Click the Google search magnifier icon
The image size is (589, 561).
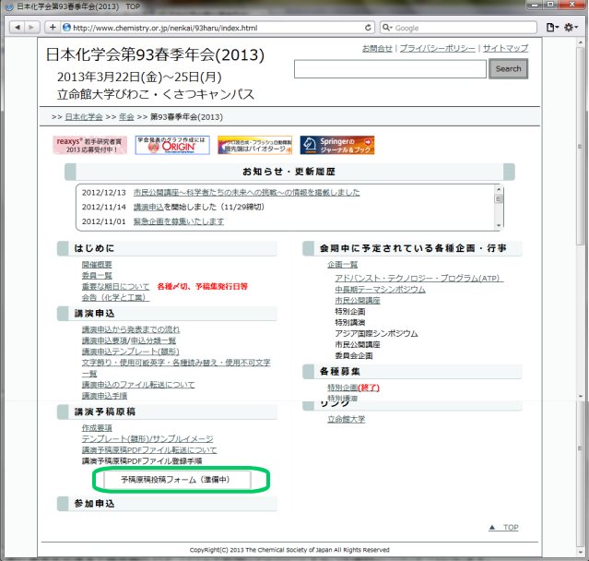387,28
